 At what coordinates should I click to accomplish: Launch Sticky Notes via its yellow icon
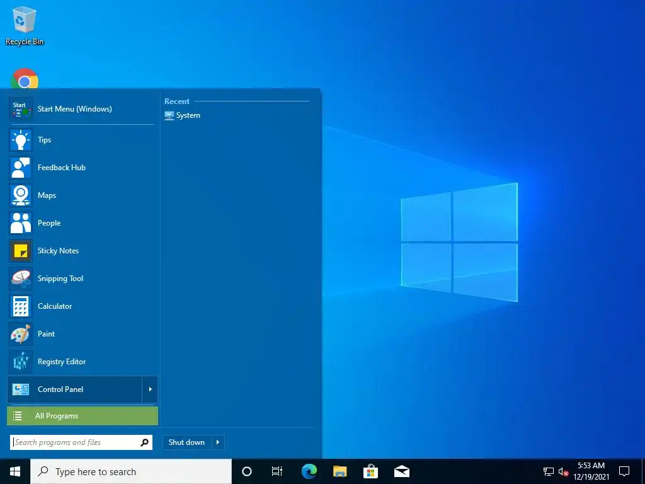coord(21,251)
